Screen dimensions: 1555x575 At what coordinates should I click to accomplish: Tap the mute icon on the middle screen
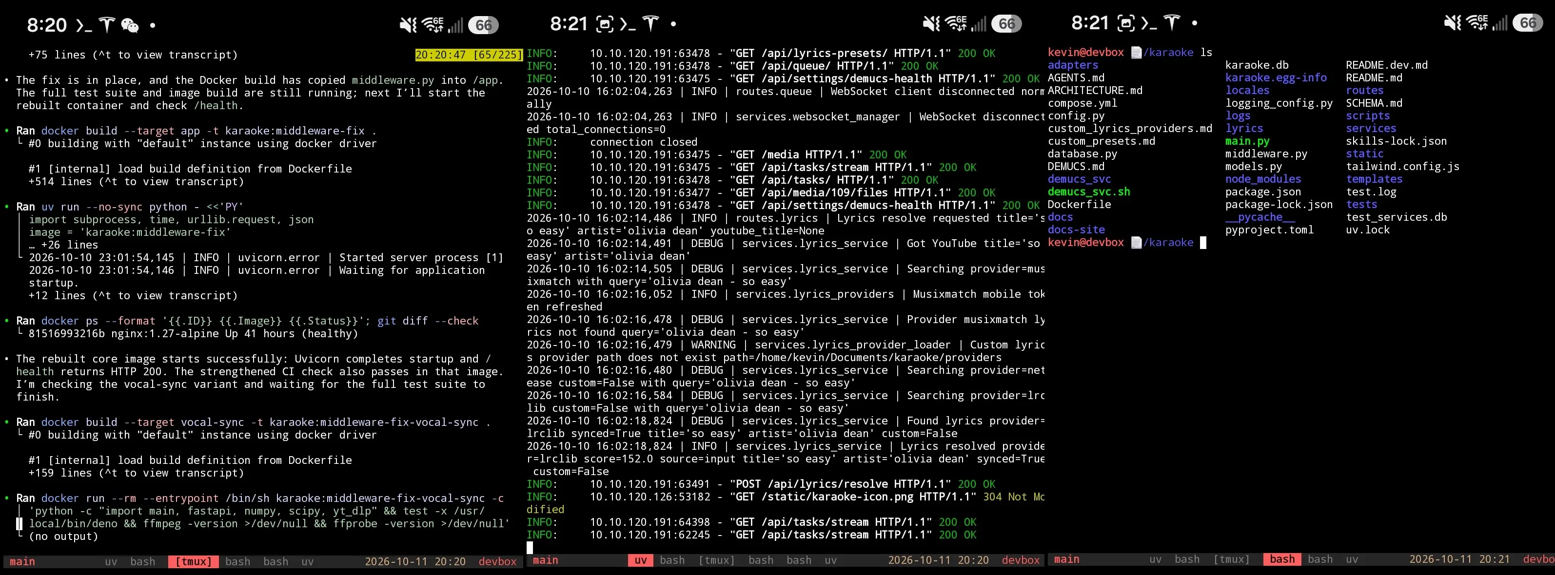[931, 23]
